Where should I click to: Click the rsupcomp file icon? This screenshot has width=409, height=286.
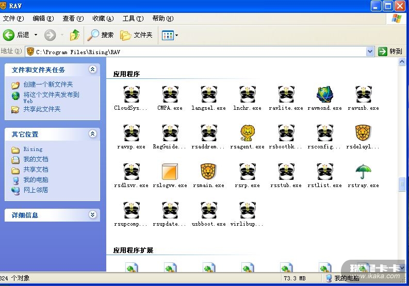click(132, 210)
